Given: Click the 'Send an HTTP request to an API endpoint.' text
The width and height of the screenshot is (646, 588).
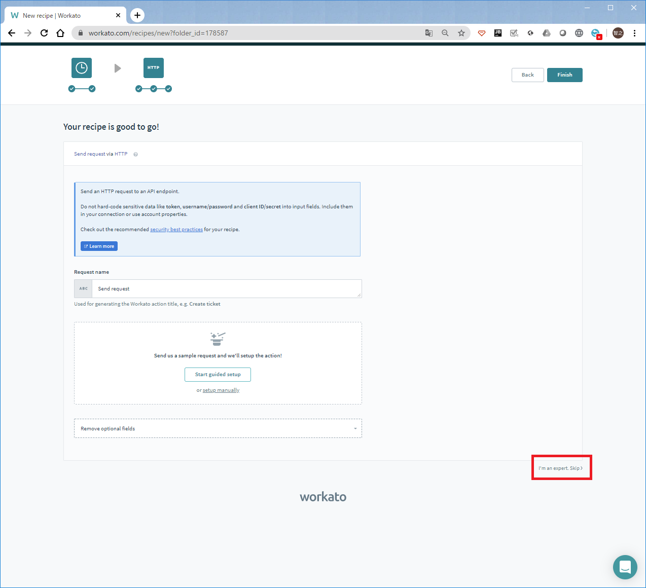Looking at the screenshot, I should tap(130, 192).
